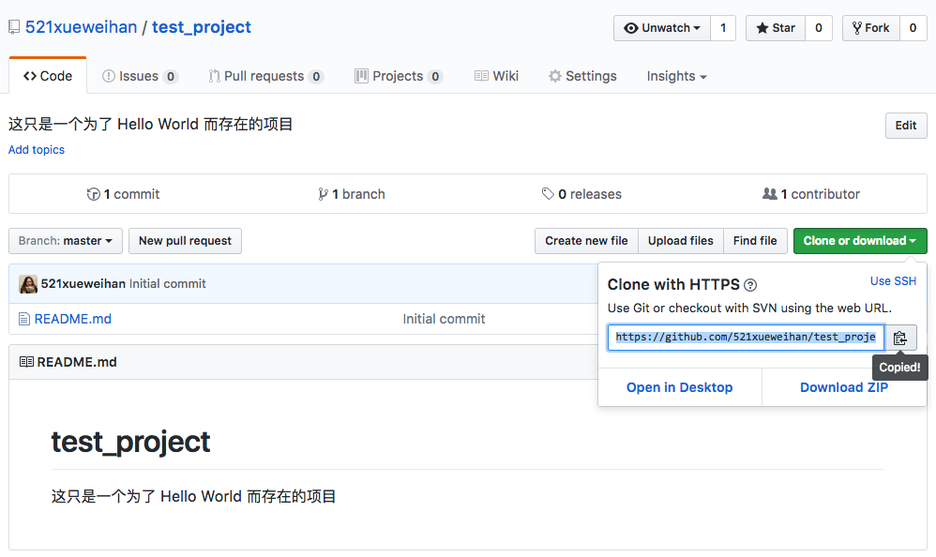
Task: Click Upload files button
Action: pyautogui.click(x=681, y=241)
